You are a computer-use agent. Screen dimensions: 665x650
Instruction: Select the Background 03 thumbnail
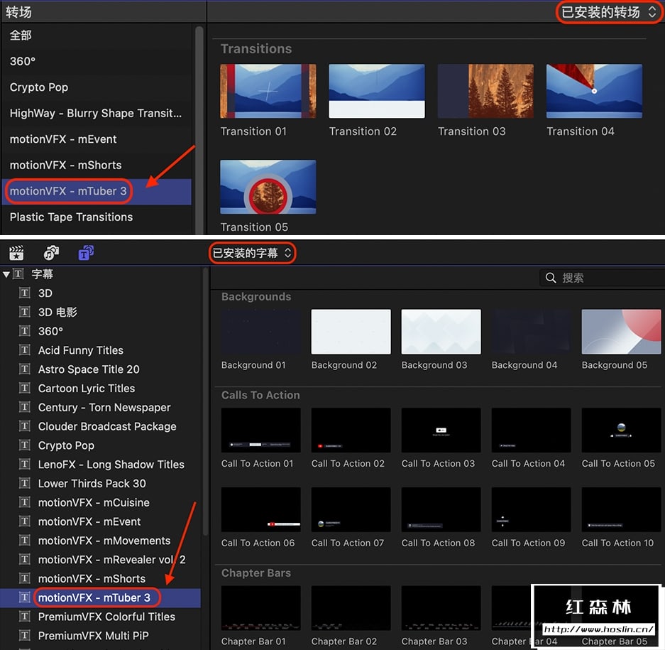(x=441, y=332)
